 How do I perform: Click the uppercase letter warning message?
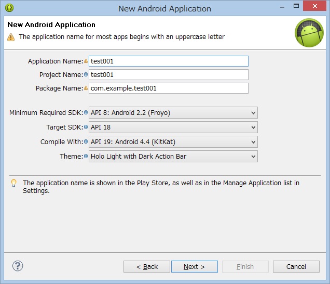click(x=121, y=37)
